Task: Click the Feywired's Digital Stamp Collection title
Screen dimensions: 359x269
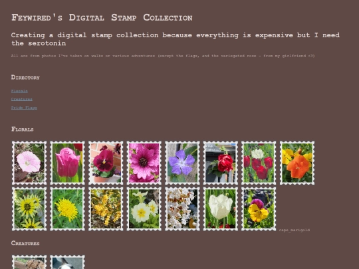Action: [x=102, y=18]
